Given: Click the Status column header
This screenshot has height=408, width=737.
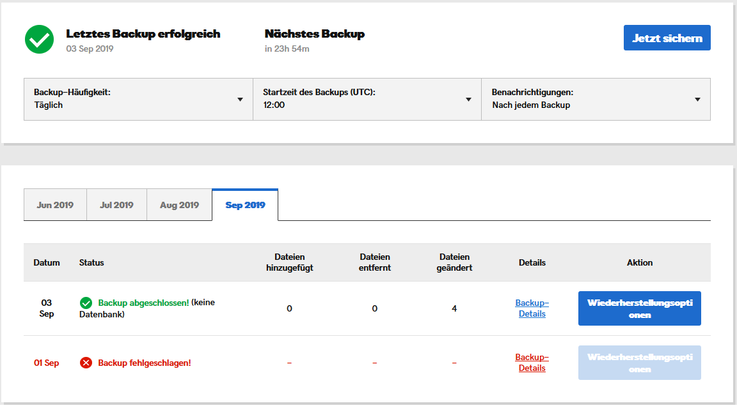Looking at the screenshot, I should point(91,262).
